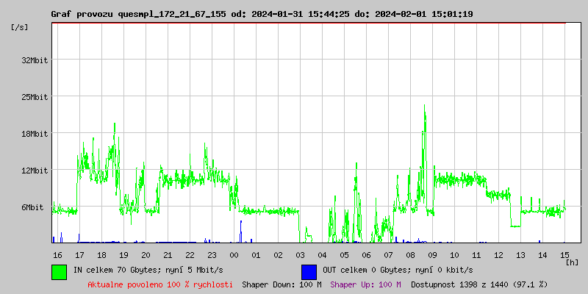This screenshot has width=588, height=294.
Task: Click the [/s] unit label
Action: (21, 27)
